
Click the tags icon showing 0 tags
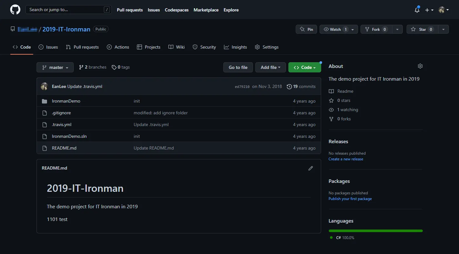tap(114, 67)
